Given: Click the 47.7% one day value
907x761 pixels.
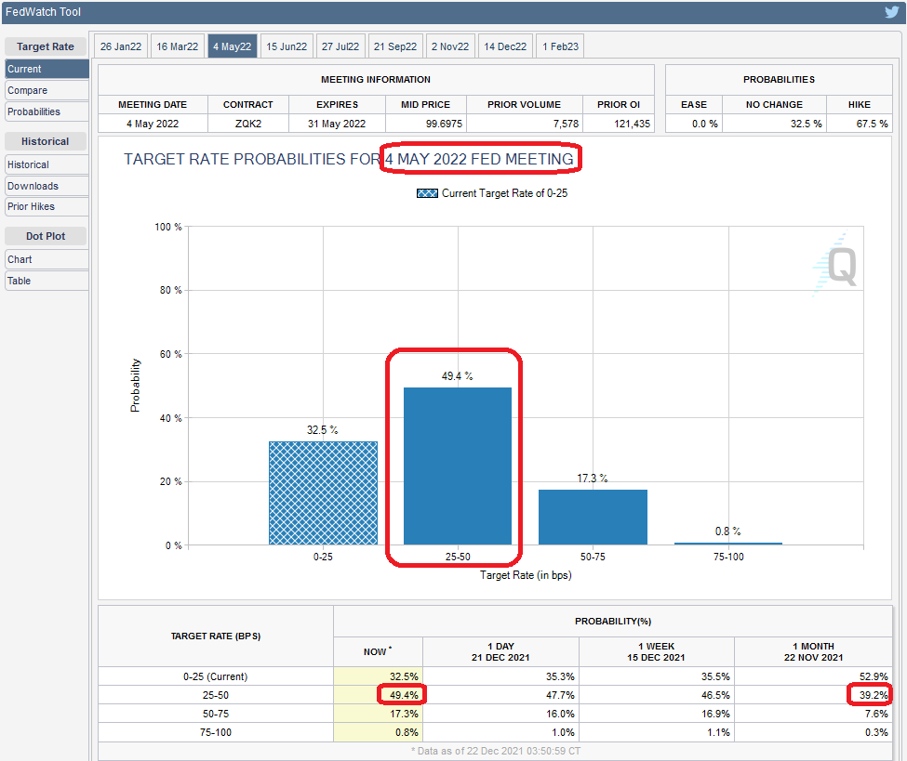Looking at the screenshot, I should (561, 695).
